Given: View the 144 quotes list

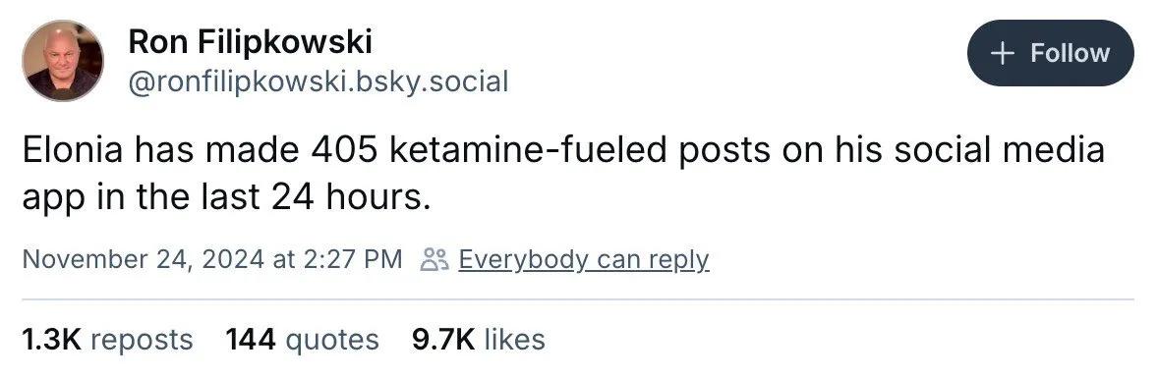Looking at the screenshot, I should click(x=302, y=340).
